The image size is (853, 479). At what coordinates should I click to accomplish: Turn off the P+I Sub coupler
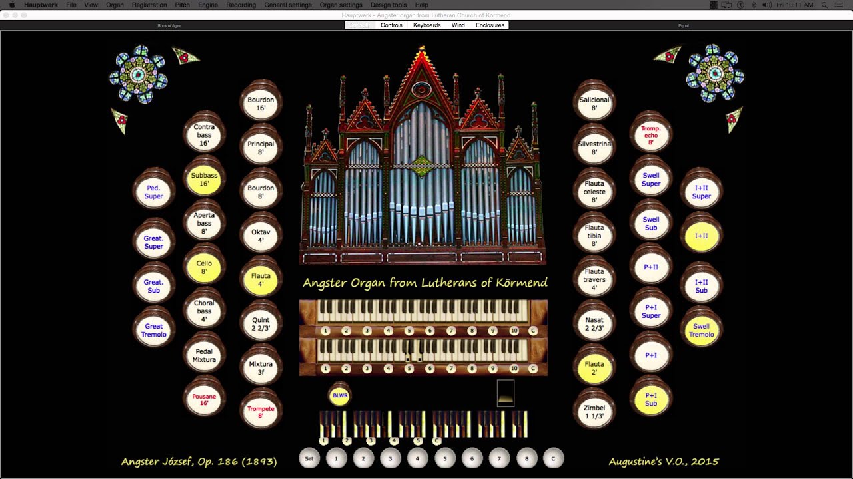click(x=651, y=399)
